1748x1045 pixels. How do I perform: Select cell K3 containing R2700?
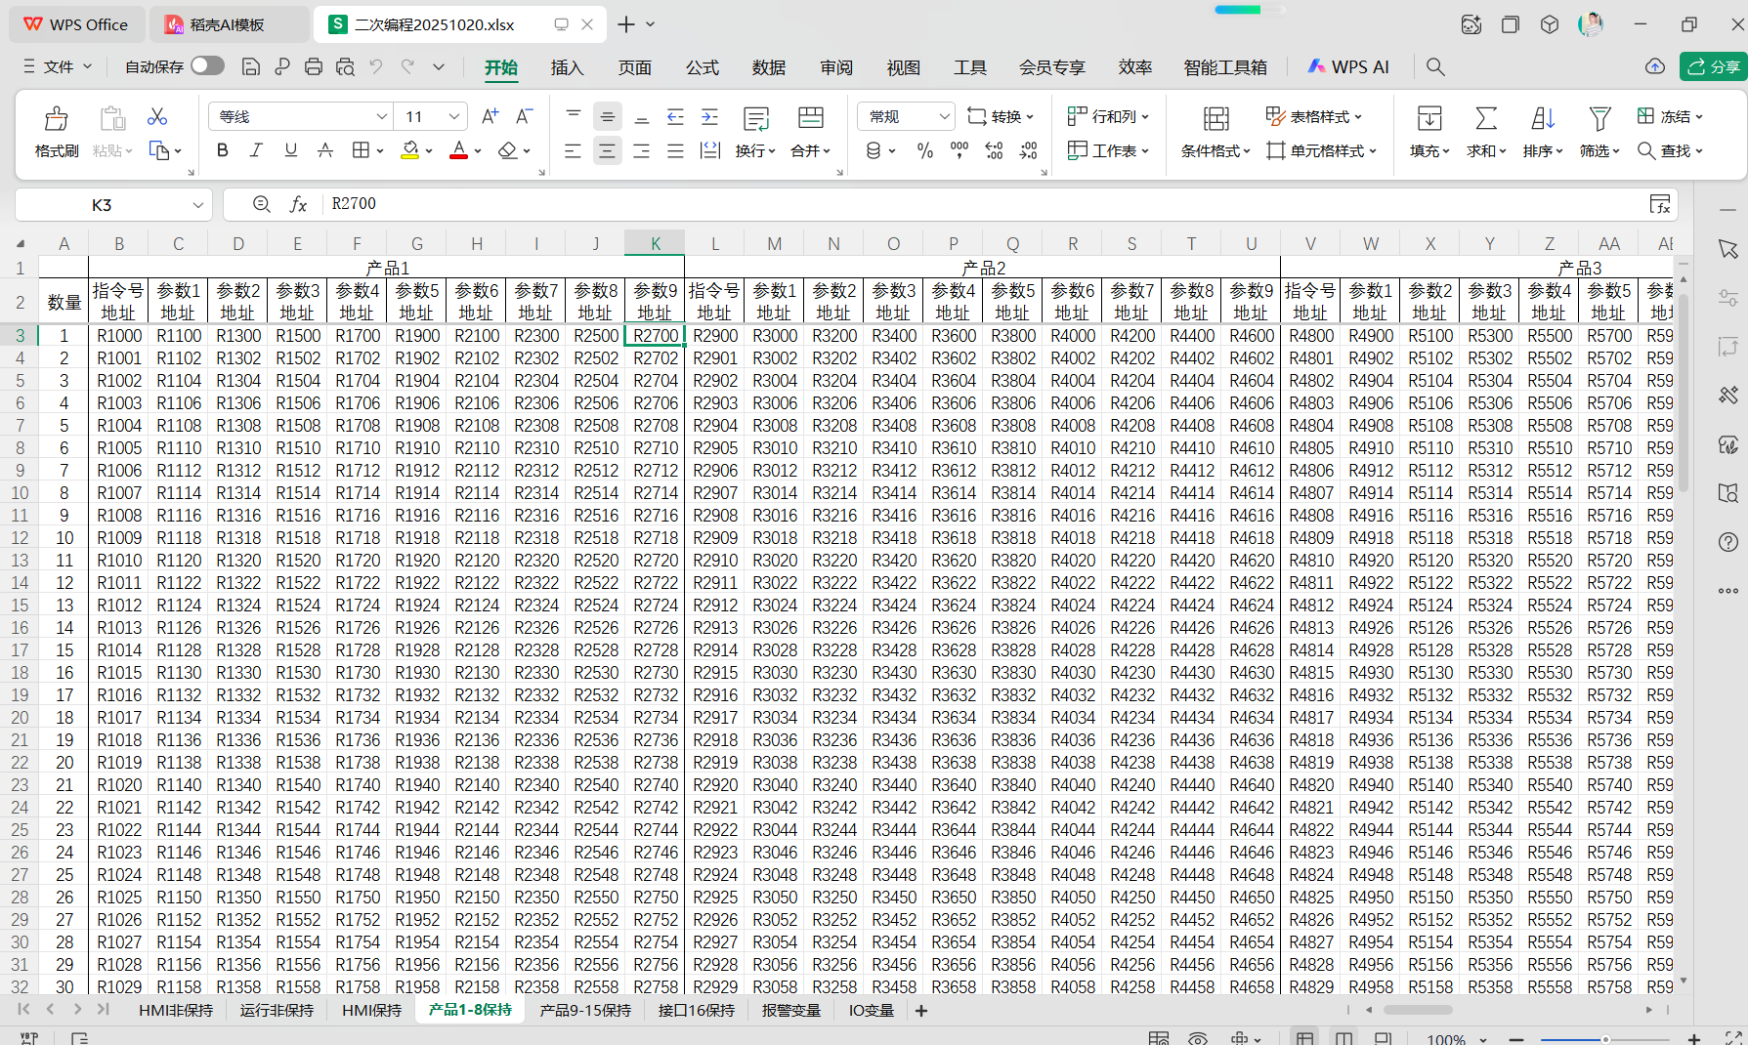(655, 336)
